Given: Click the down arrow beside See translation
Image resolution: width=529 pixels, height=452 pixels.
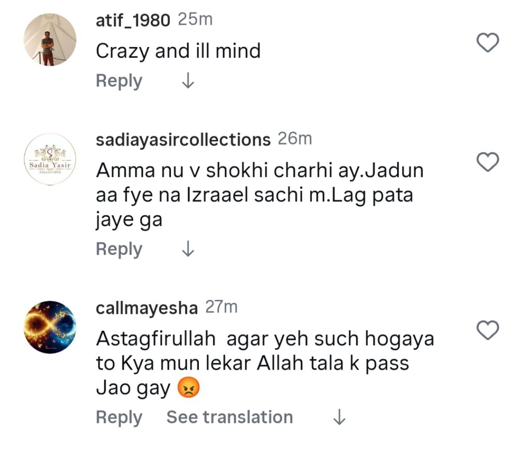Looking at the screenshot, I should [x=339, y=417].
